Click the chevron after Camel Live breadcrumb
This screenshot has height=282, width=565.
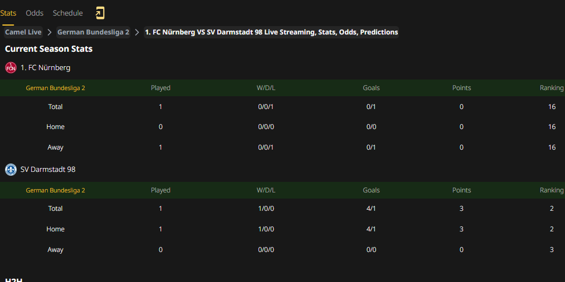click(50, 32)
